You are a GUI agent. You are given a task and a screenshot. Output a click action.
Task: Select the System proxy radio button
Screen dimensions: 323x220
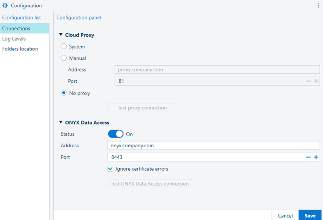(x=64, y=47)
